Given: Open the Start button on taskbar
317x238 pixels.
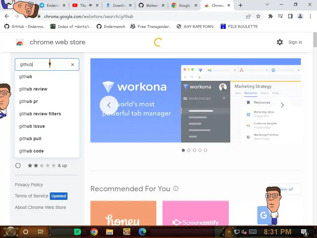Looking at the screenshot, I should pyautogui.click(x=11, y=232).
